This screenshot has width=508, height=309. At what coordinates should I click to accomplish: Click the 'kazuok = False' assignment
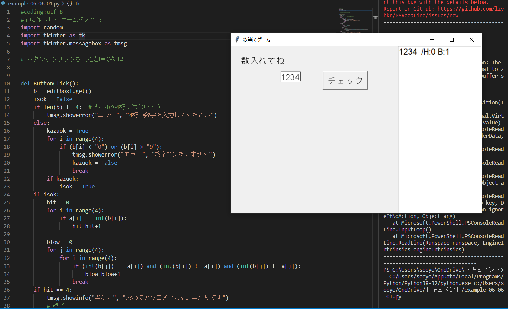click(95, 163)
